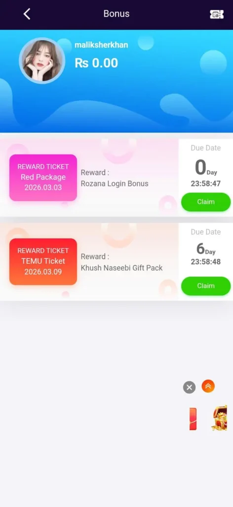Viewport: 233px width, 507px height.
Task: Tap the Bonus page title
Action: (116, 13)
